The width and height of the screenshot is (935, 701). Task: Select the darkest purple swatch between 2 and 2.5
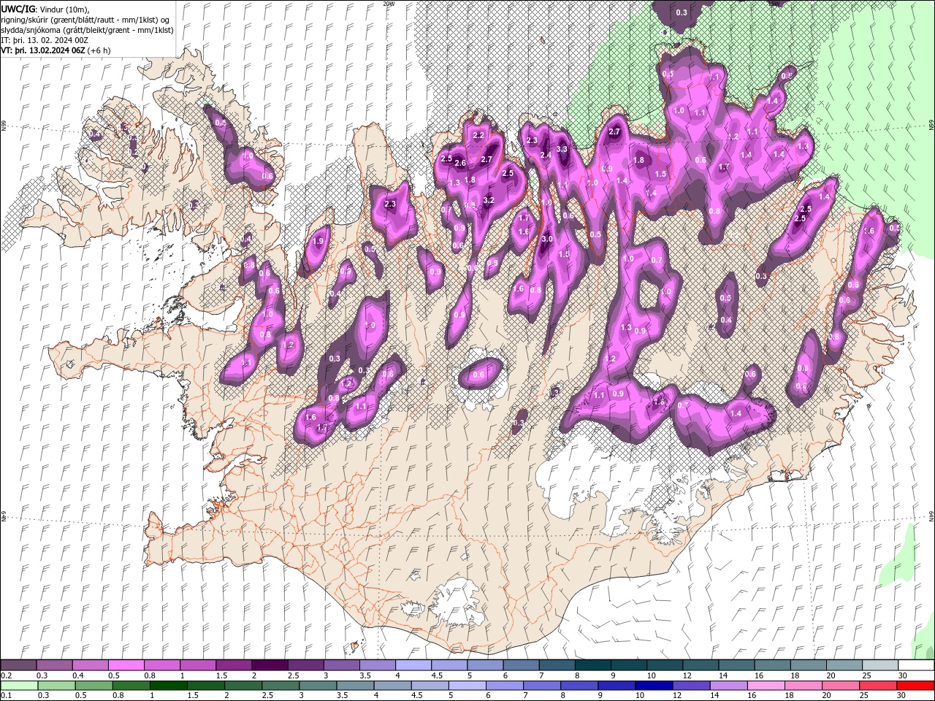[x=270, y=665]
